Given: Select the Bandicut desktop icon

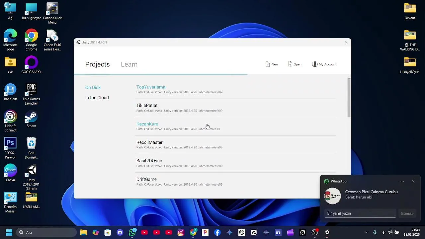Looking at the screenshot, I should coord(10,92).
